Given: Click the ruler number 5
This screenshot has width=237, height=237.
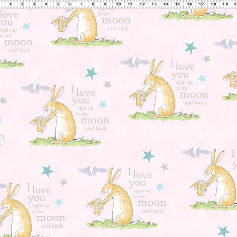Looking at the screenshot, I should pyautogui.click(x=58, y=4).
